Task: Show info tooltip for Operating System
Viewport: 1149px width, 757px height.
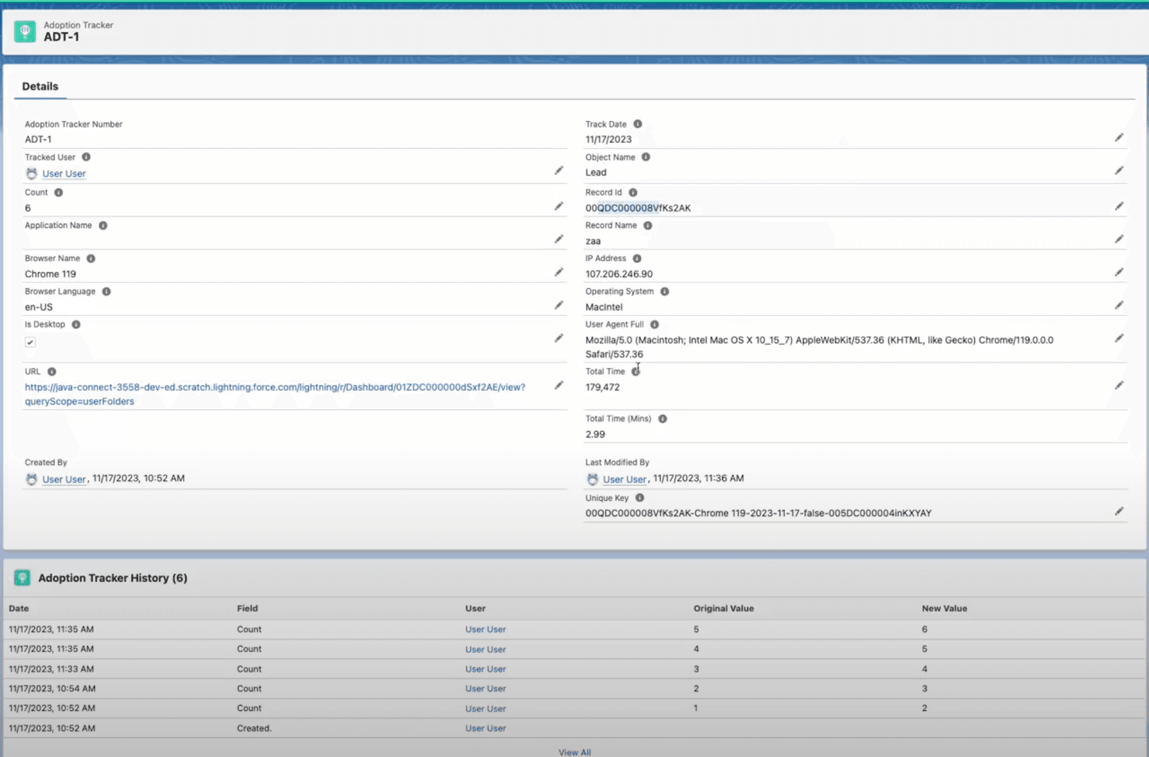Action: coord(665,291)
